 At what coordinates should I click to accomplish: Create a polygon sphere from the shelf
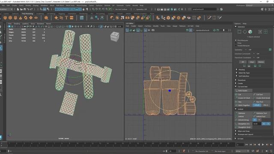pyautogui.click(x=5, y=18)
